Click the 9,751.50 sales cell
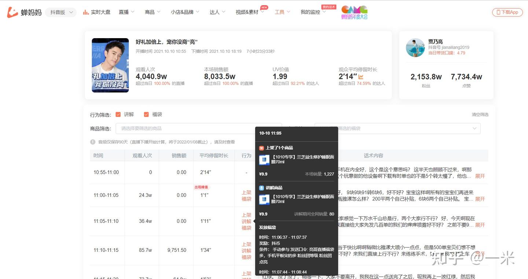This screenshot has height=279, width=528. tap(177, 250)
